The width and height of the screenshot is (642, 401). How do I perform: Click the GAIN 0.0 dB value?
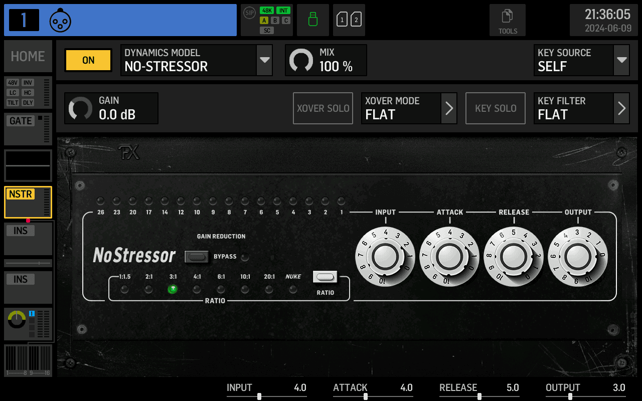click(x=117, y=115)
